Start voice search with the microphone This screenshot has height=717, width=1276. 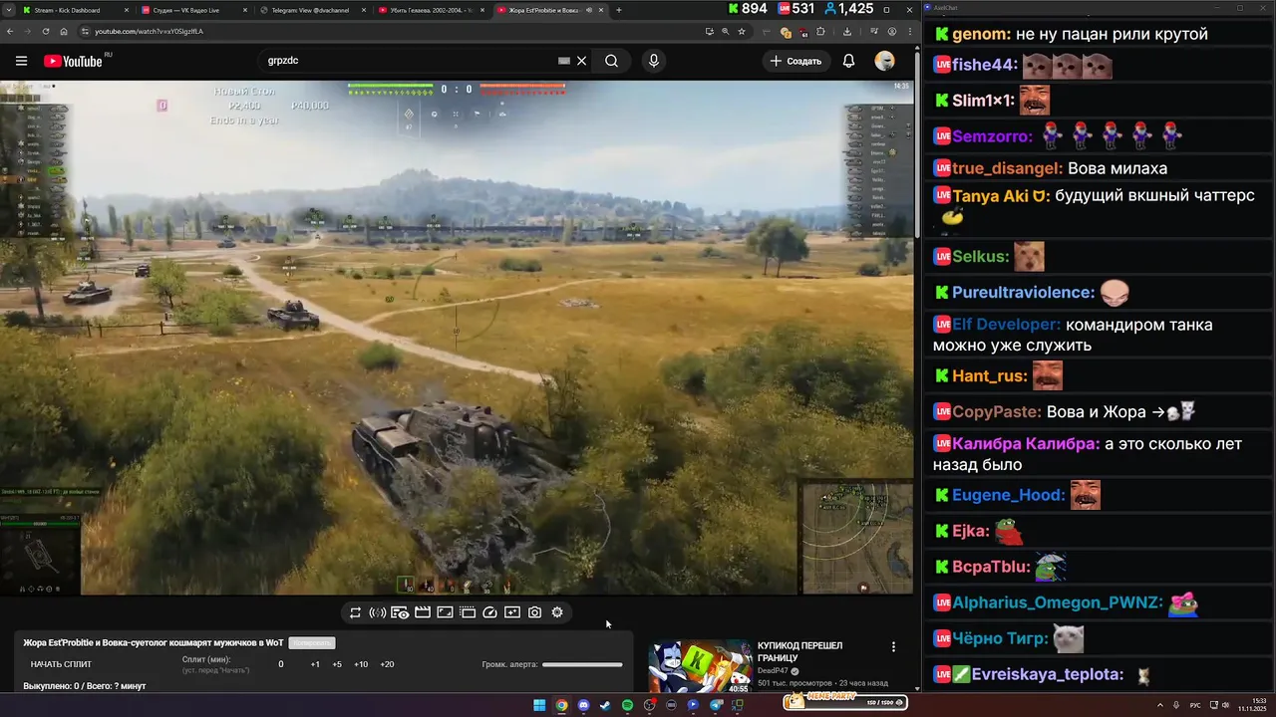click(x=654, y=61)
